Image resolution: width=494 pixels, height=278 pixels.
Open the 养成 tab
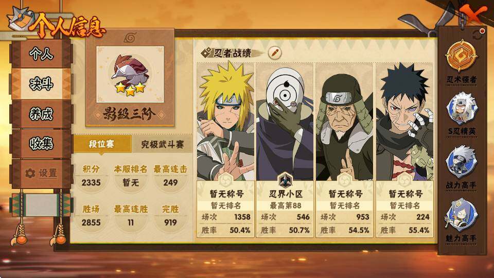pos(41,114)
